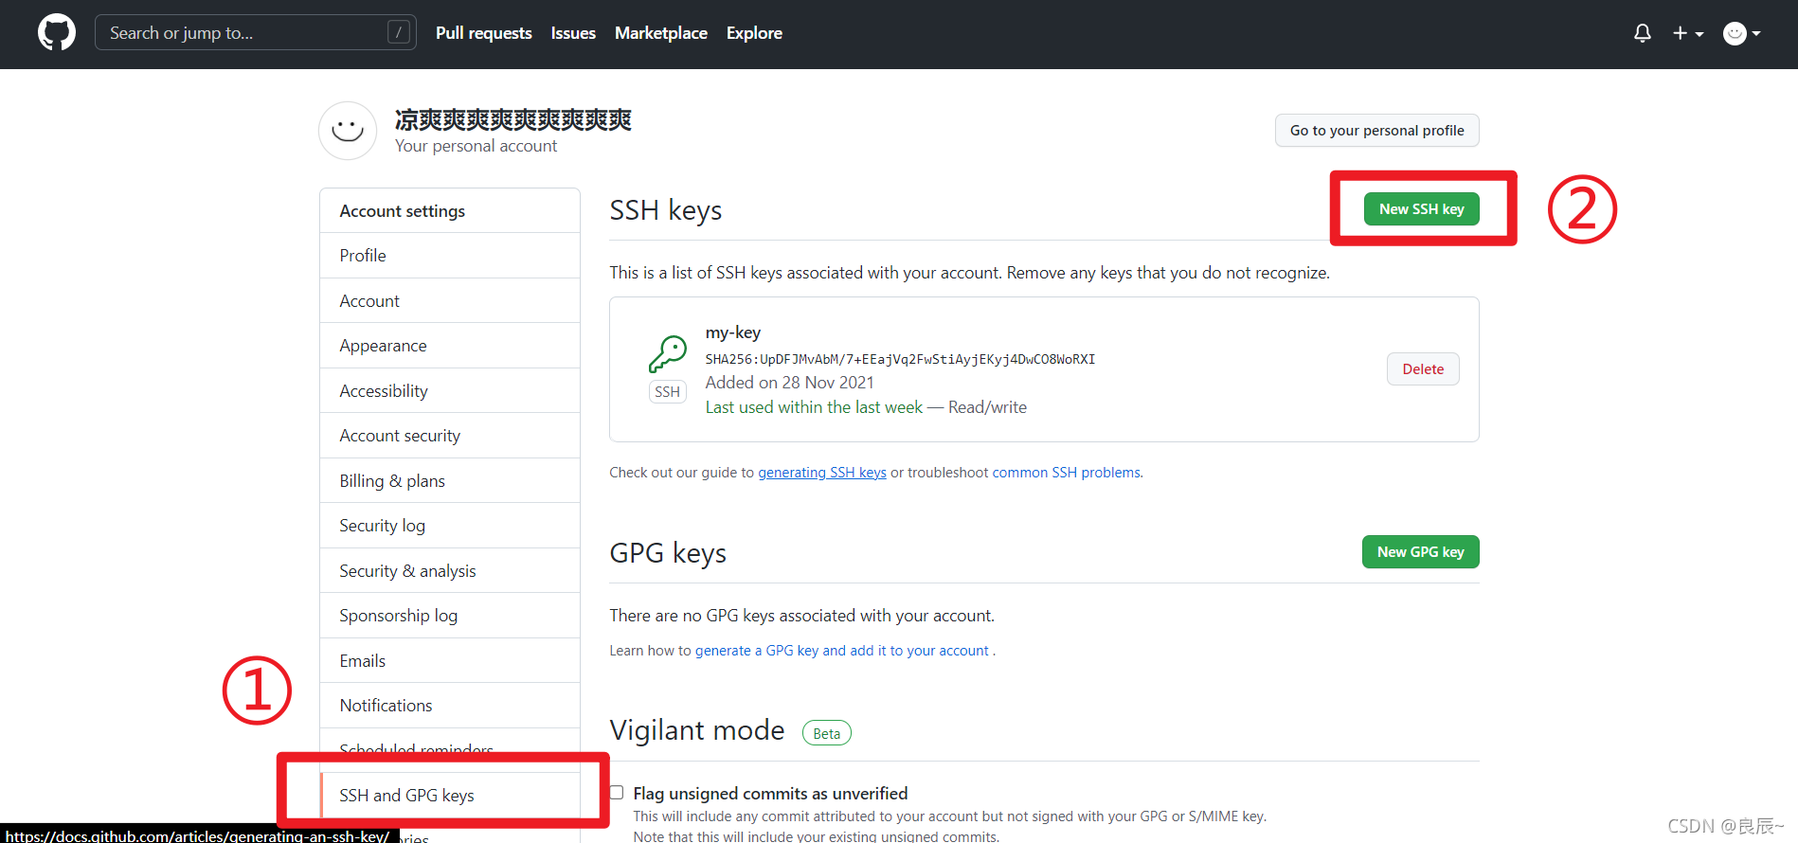The image size is (1798, 843).
Task: Select Sponsorship log in the sidebar
Action: point(450,616)
